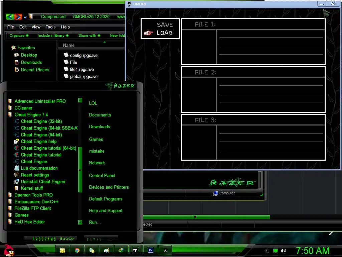
Task: Open the 7z taskbar icon
Action: coord(135,250)
